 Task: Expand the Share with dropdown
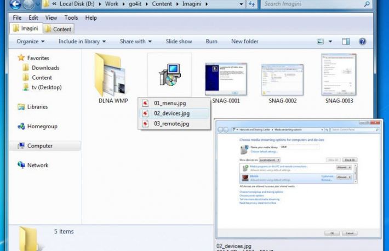[136, 42]
